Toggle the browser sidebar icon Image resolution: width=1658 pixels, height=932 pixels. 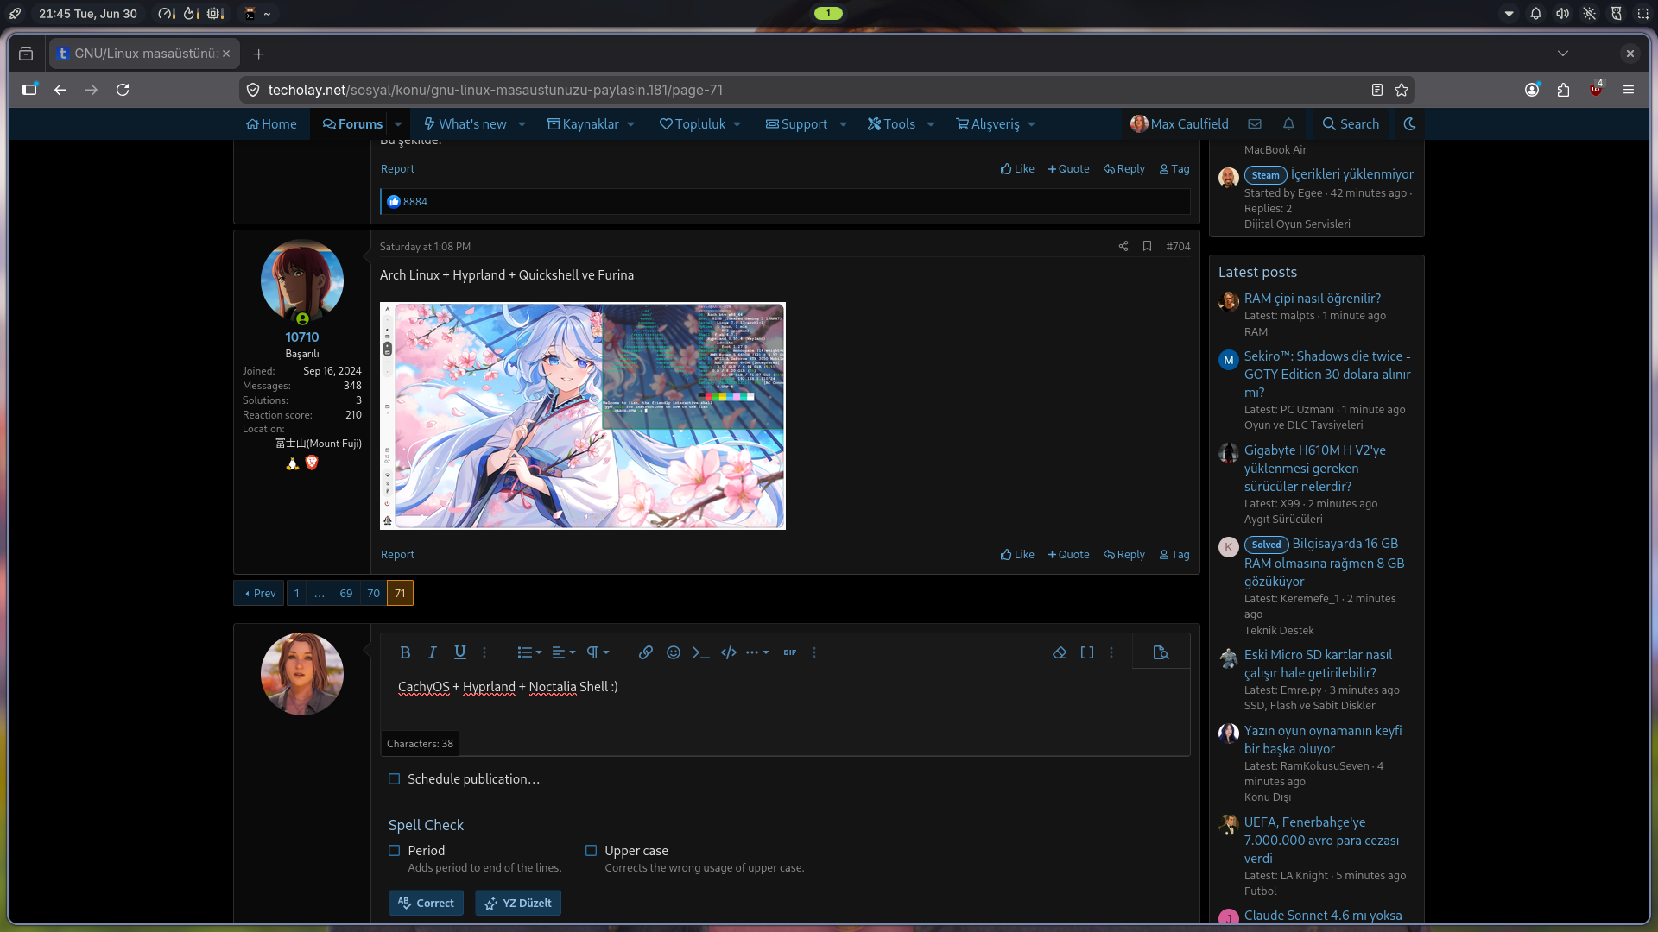[x=29, y=90]
